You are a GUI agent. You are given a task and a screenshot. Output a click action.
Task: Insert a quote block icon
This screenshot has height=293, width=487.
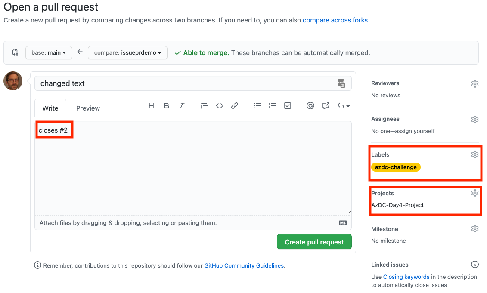[x=204, y=105]
